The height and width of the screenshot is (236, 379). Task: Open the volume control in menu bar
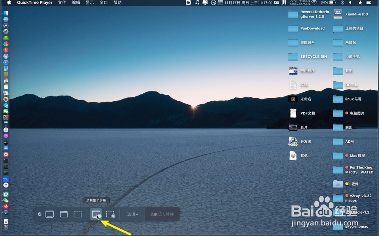click(350, 2)
